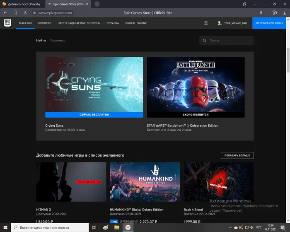Click the ПОКАЗАТЬ БОЛЬШЕ button

(x=237, y=155)
